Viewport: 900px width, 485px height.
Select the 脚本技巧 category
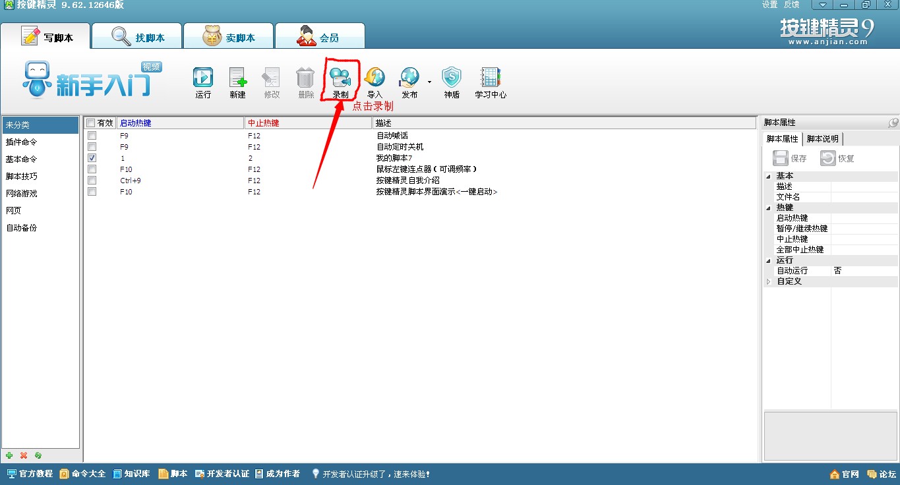coord(41,177)
